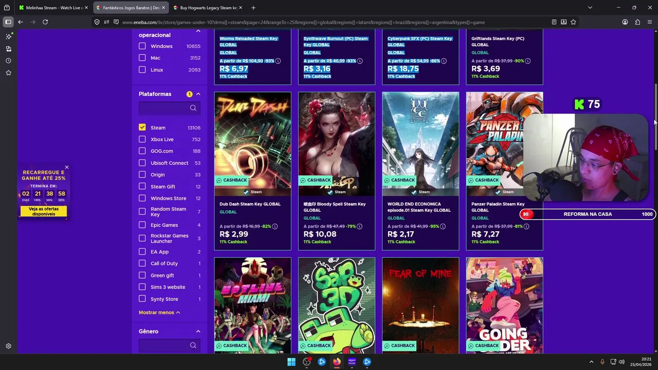Uncheck the Steam platform filter
The image size is (658, 370).
[142, 127]
